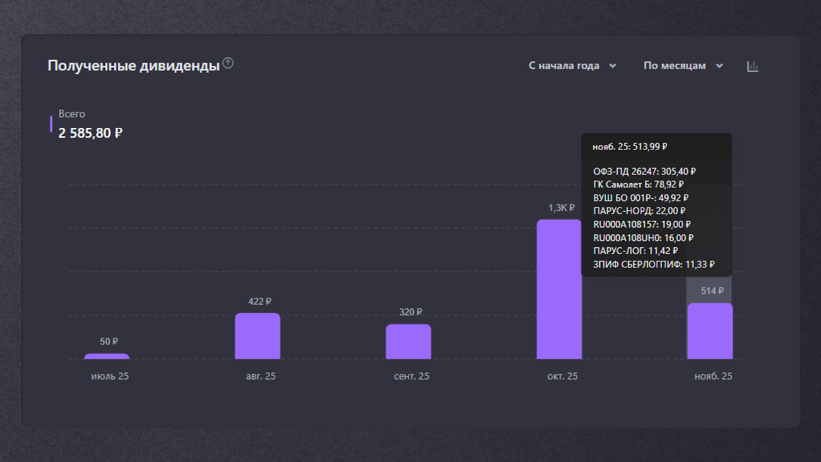Click the 'ЗПИФ СБЕРЛОГПИФ' tooltip row
Screen dimensions: 821x462
click(653, 264)
